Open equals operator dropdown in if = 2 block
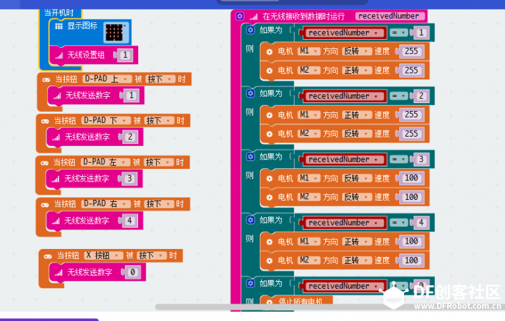The width and height of the screenshot is (505, 321). (x=399, y=96)
